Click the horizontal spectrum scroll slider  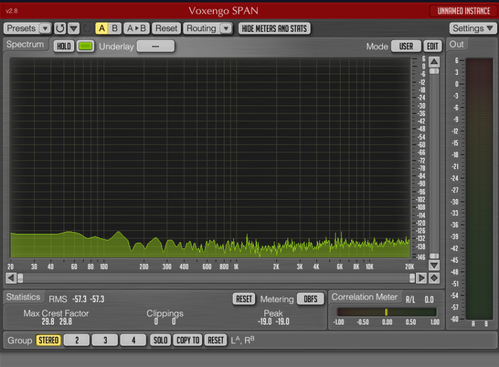click(x=21, y=278)
